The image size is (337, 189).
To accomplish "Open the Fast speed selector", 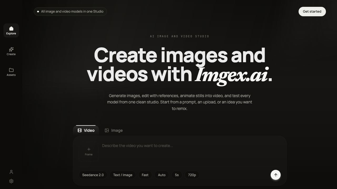I will coord(145,175).
